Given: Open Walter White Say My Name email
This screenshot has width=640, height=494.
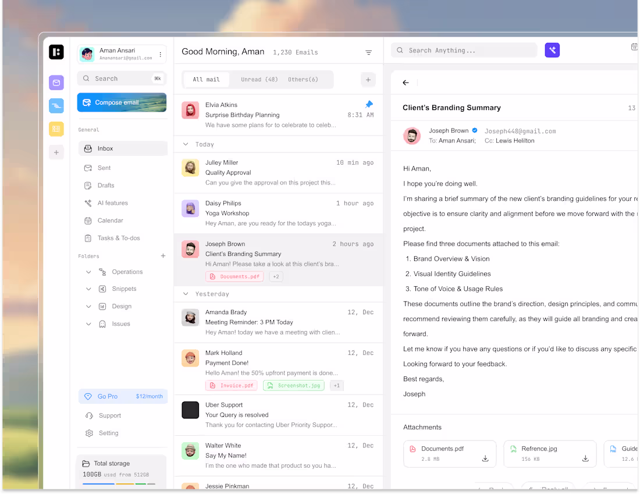Looking at the screenshot, I should click(278, 456).
